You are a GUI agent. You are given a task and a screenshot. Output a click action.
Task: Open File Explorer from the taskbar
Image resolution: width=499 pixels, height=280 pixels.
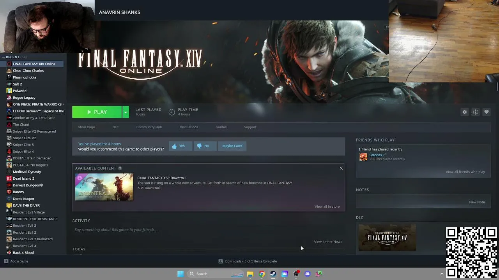250,274
